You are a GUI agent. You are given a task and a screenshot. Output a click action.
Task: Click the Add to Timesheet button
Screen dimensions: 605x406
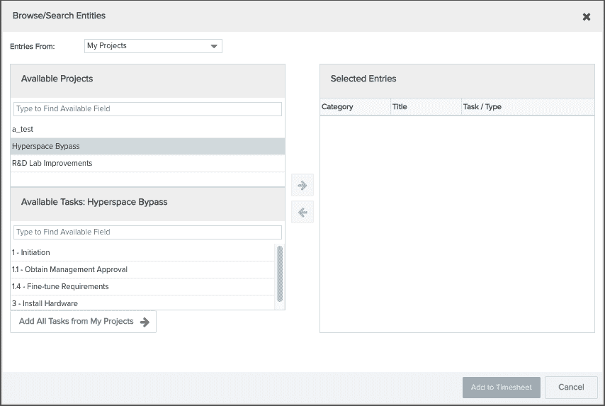click(501, 388)
